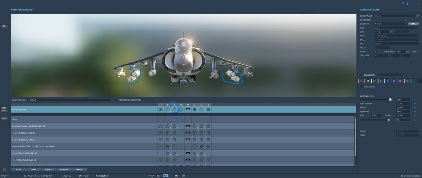Viewport: 422px width, 178px height.
Task: Click the fit-to-screen icon in status bar
Action: pos(184,175)
